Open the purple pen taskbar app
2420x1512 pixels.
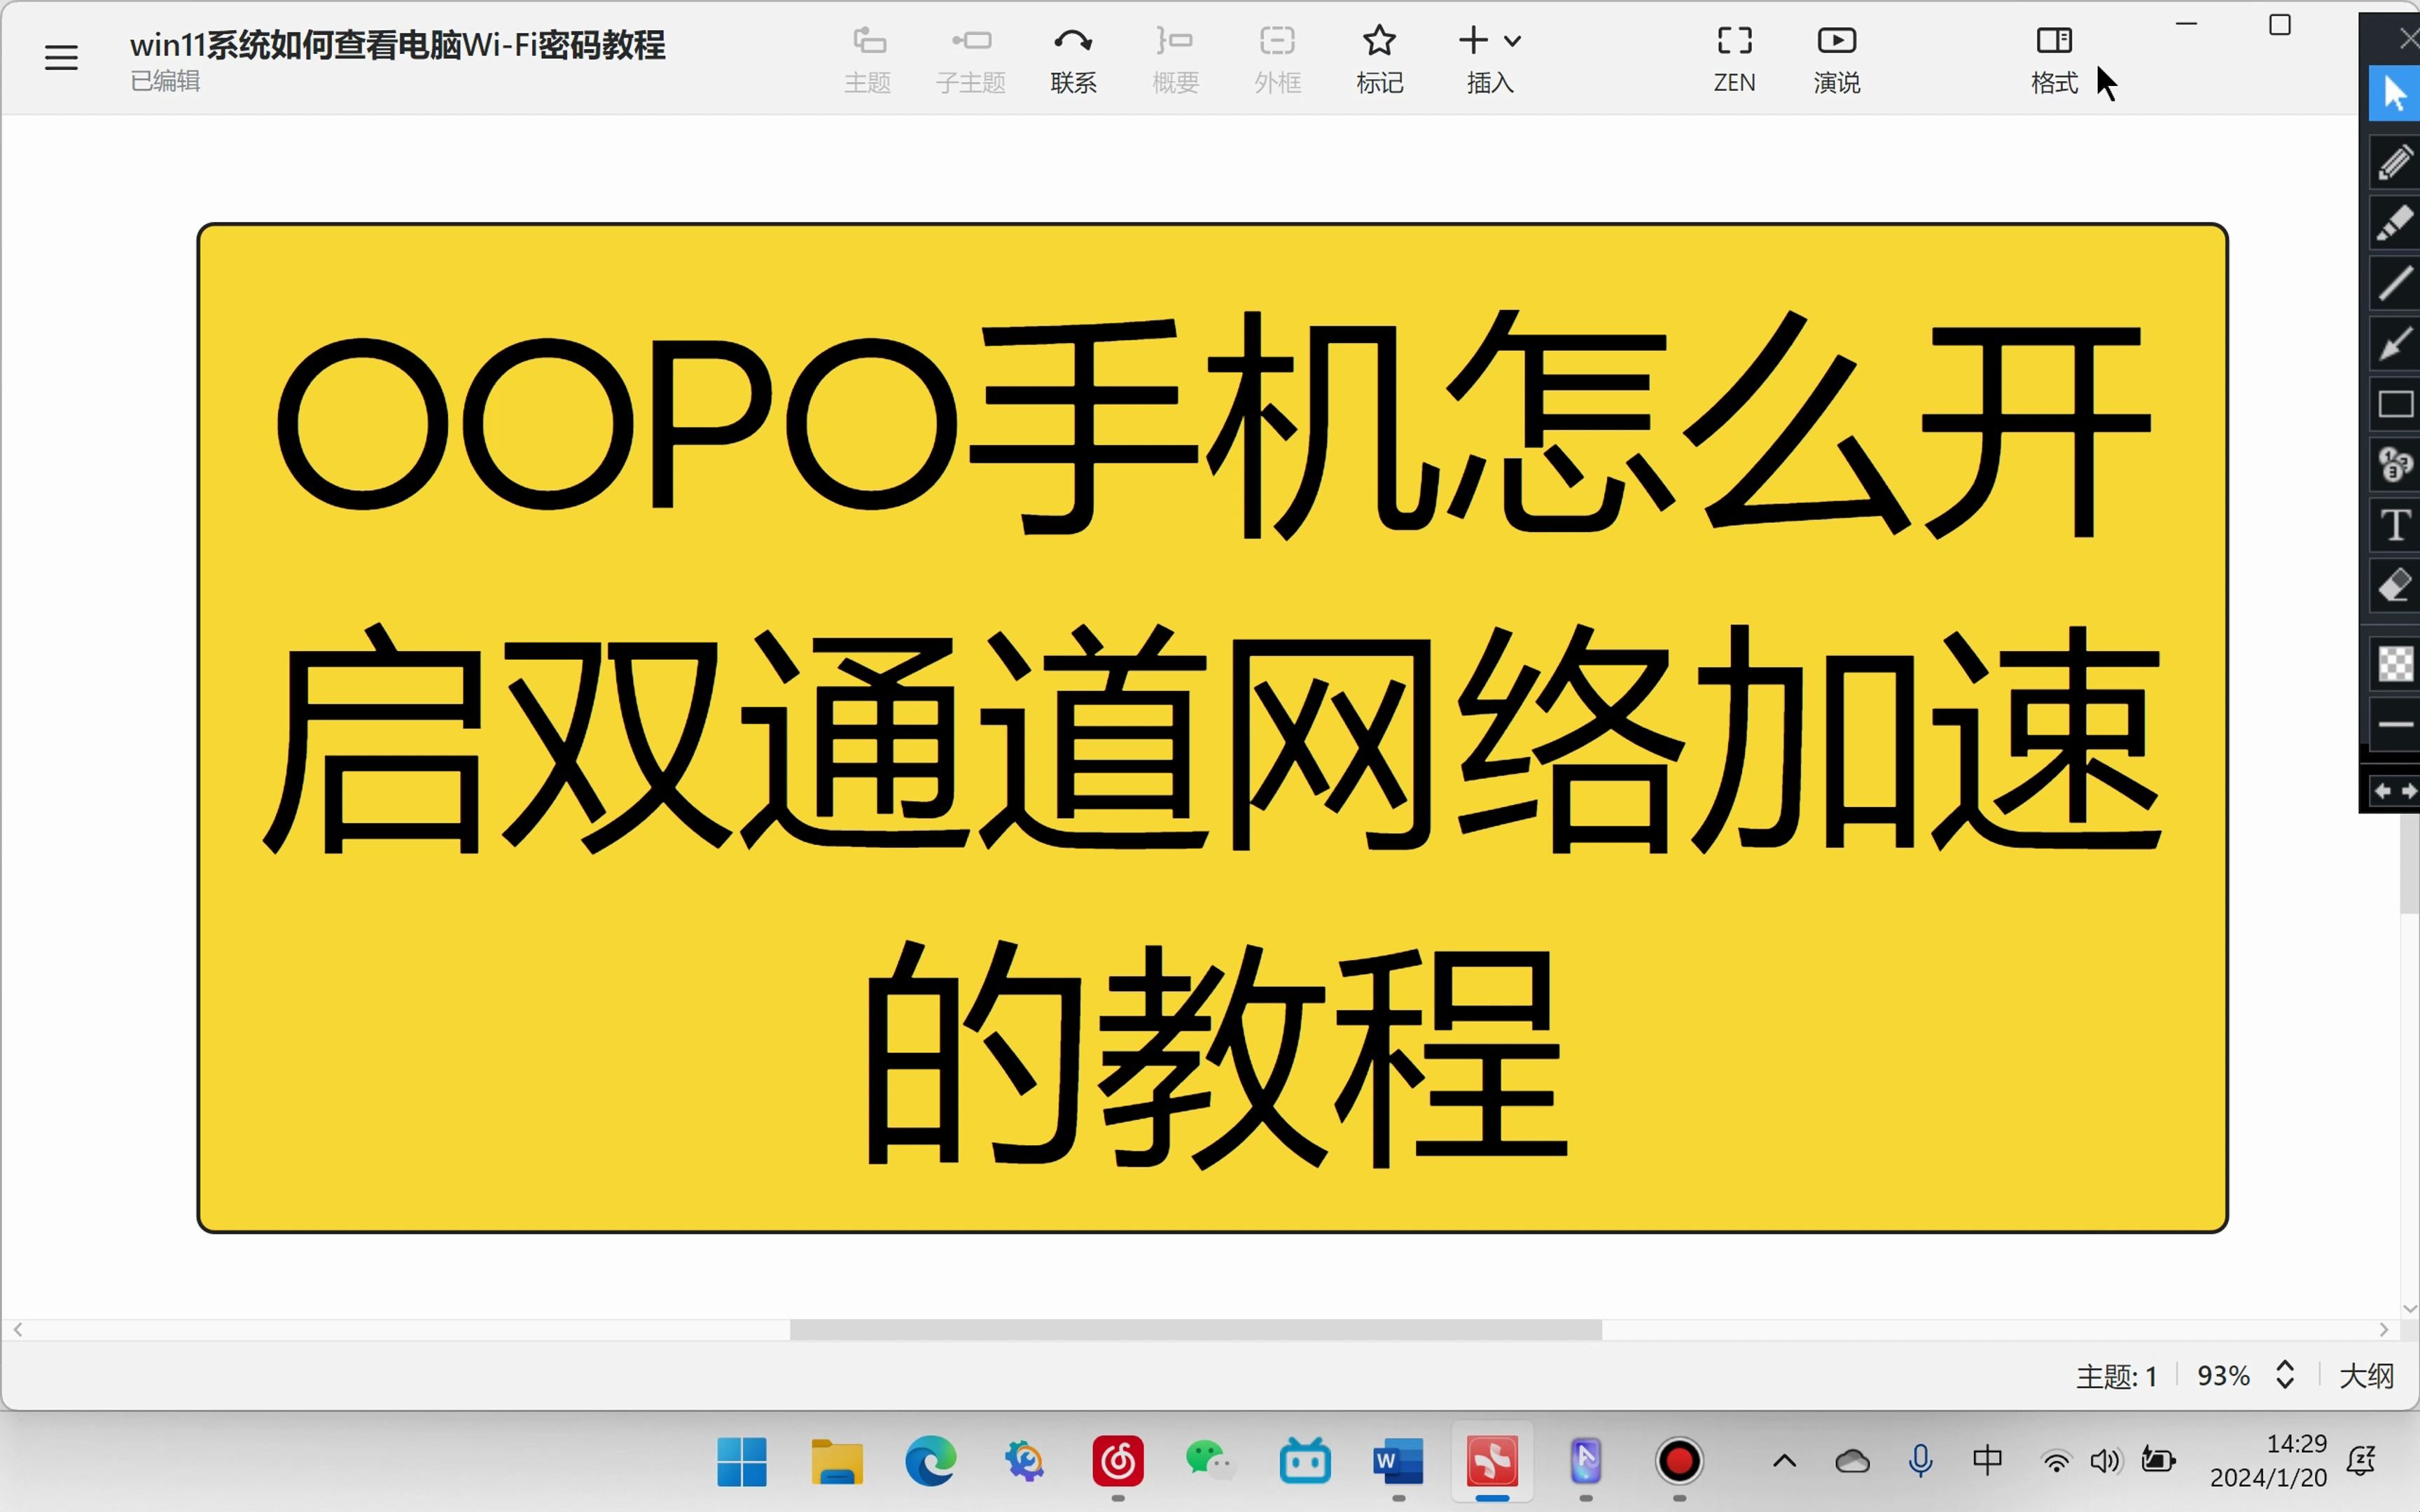(x=1586, y=1462)
